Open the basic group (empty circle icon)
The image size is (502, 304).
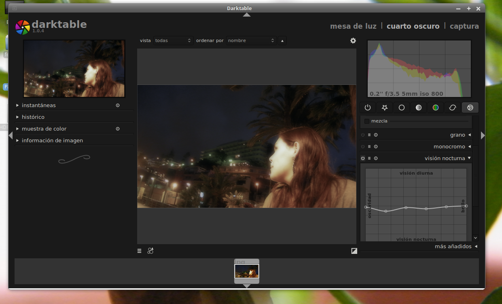pos(402,108)
